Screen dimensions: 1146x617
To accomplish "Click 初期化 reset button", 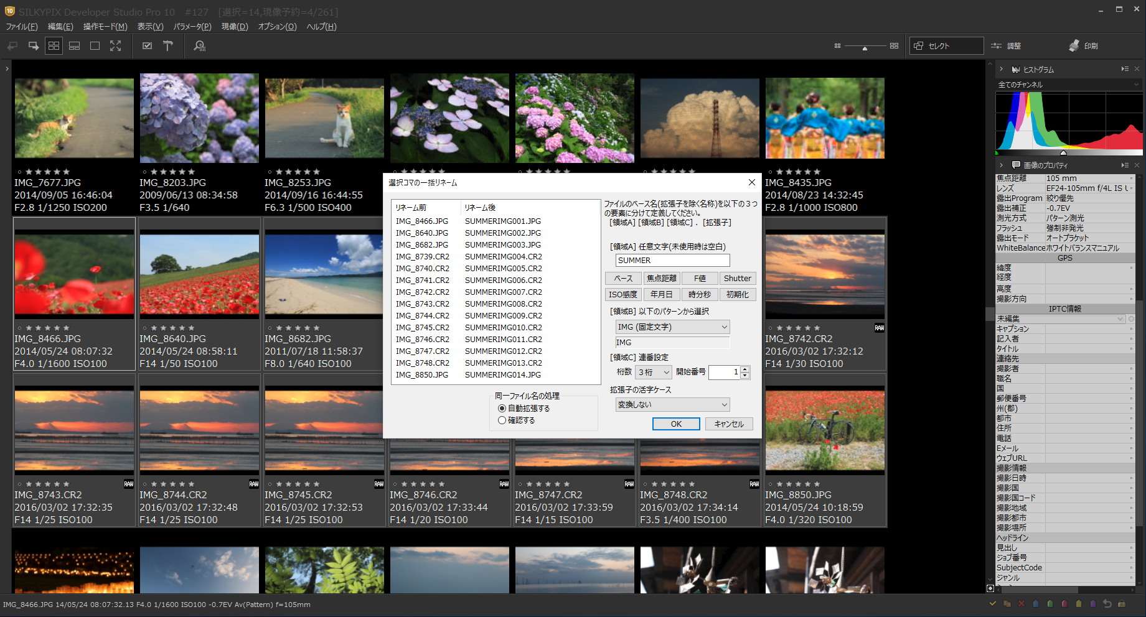I will pyautogui.click(x=738, y=295).
